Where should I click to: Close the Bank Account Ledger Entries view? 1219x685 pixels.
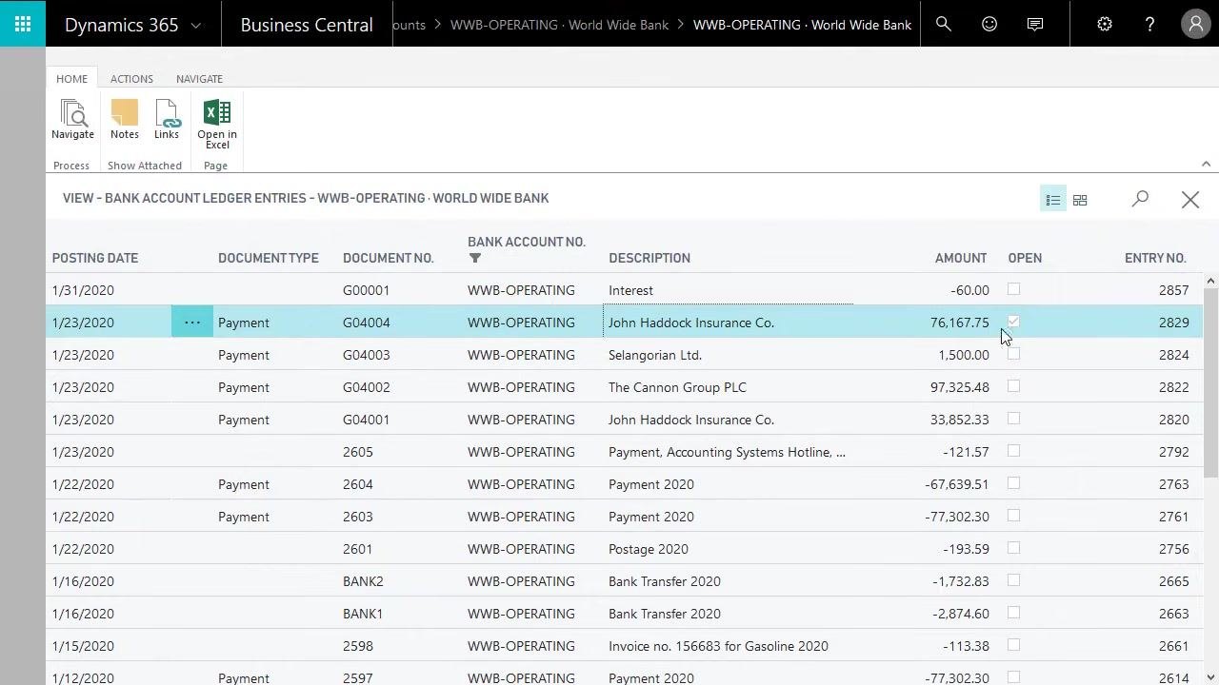pos(1190,199)
